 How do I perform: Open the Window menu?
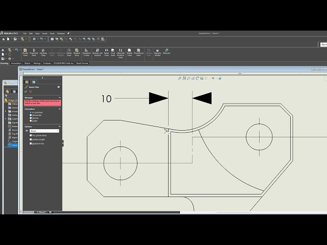coord(61,34)
